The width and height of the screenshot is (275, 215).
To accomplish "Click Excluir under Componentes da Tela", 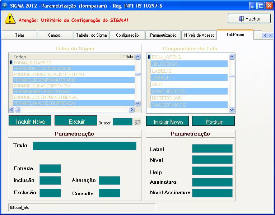I will (x=214, y=121).
